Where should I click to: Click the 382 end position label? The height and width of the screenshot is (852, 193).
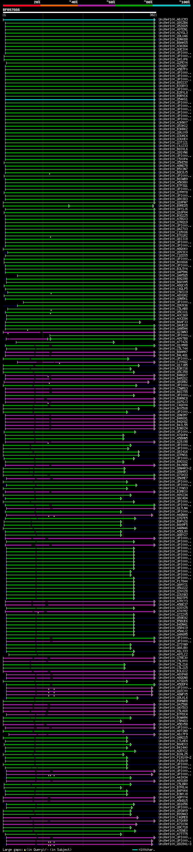(152, 15)
